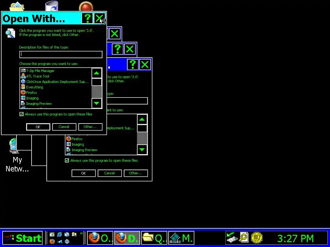Open the magnifier document tray icon
Viewport: 330px width, 247px height.
244,238
